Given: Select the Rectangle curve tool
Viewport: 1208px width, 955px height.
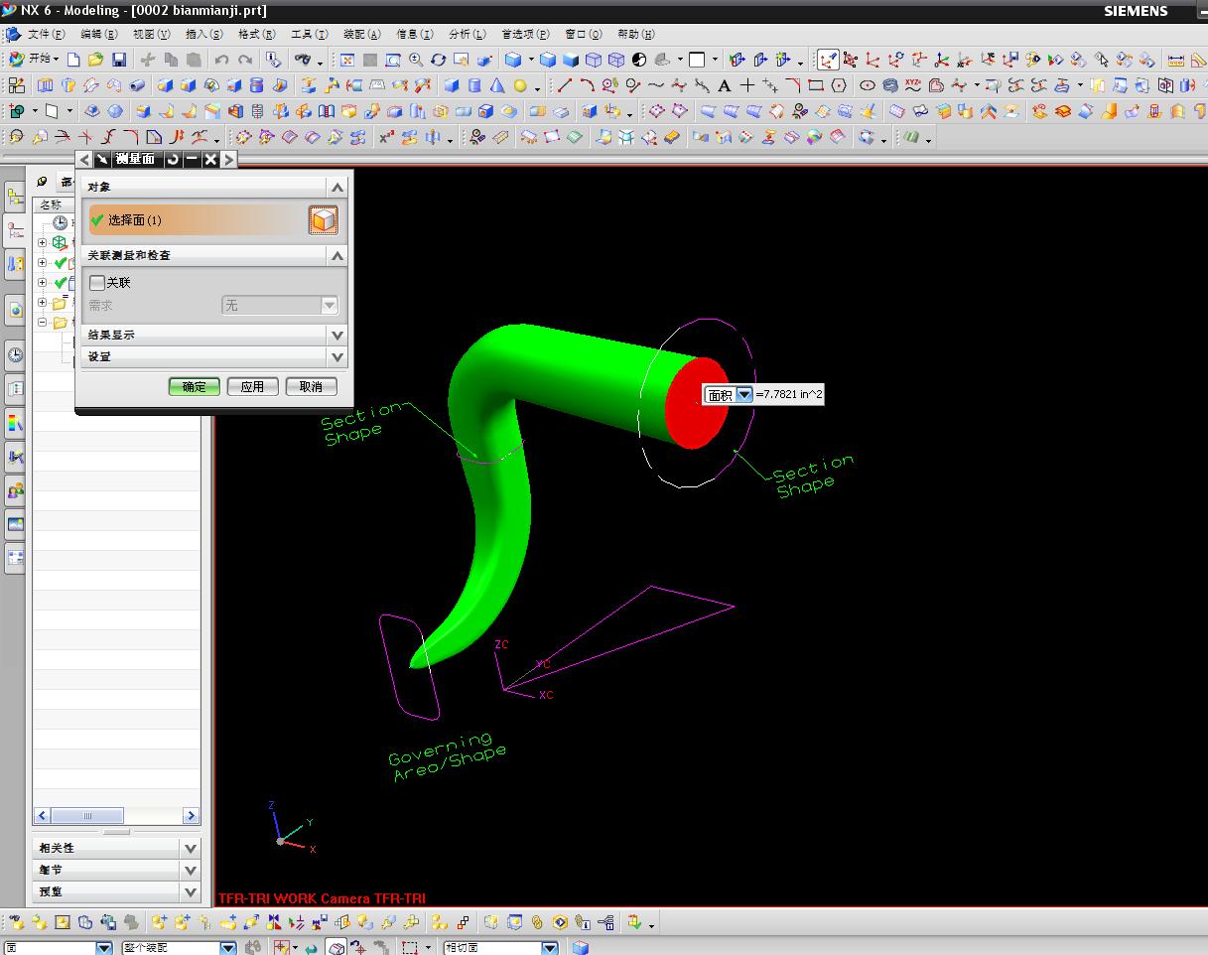Looking at the screenshot, I should click(815, 85).
